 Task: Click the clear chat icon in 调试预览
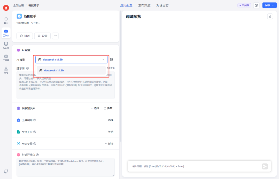click(270, 16)
